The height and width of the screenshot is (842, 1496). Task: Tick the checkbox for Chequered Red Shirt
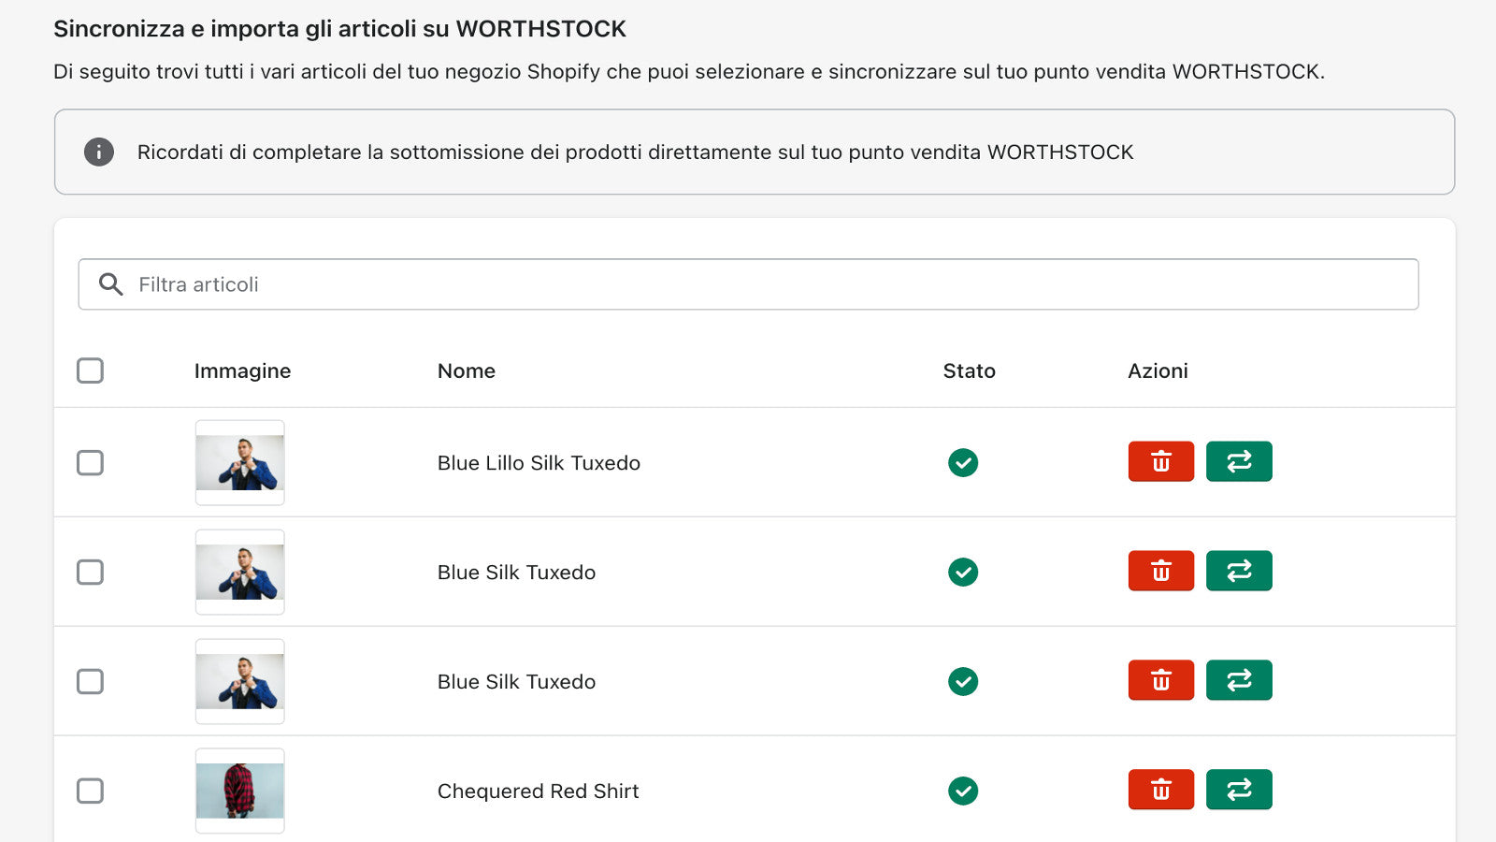pos(90,791)
